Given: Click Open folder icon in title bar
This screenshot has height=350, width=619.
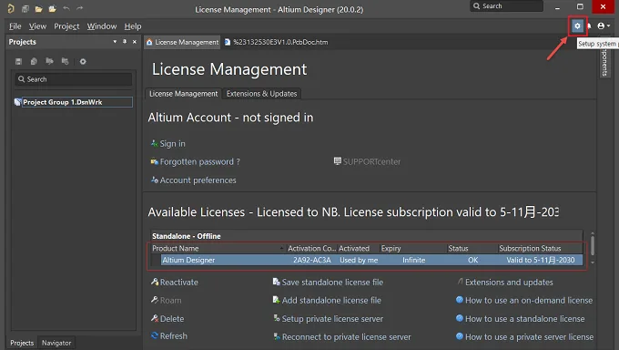Looking at the screenshot, I should click(38, 9).
